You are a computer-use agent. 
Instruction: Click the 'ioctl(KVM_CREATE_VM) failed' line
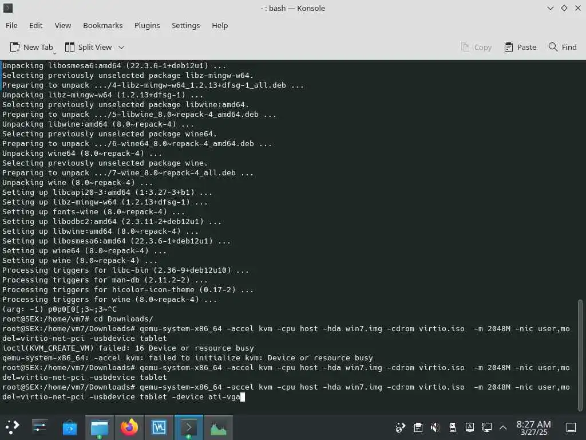point(128,348)
